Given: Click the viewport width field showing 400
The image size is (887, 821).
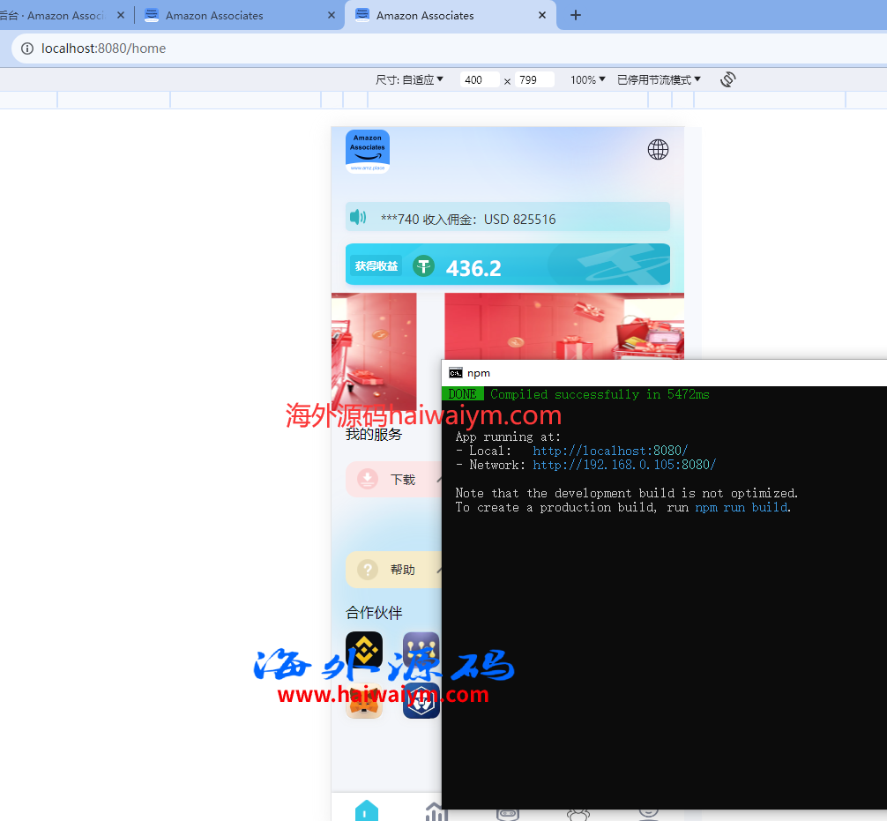Looking at the screenshot, I should [x=479, y=80].
